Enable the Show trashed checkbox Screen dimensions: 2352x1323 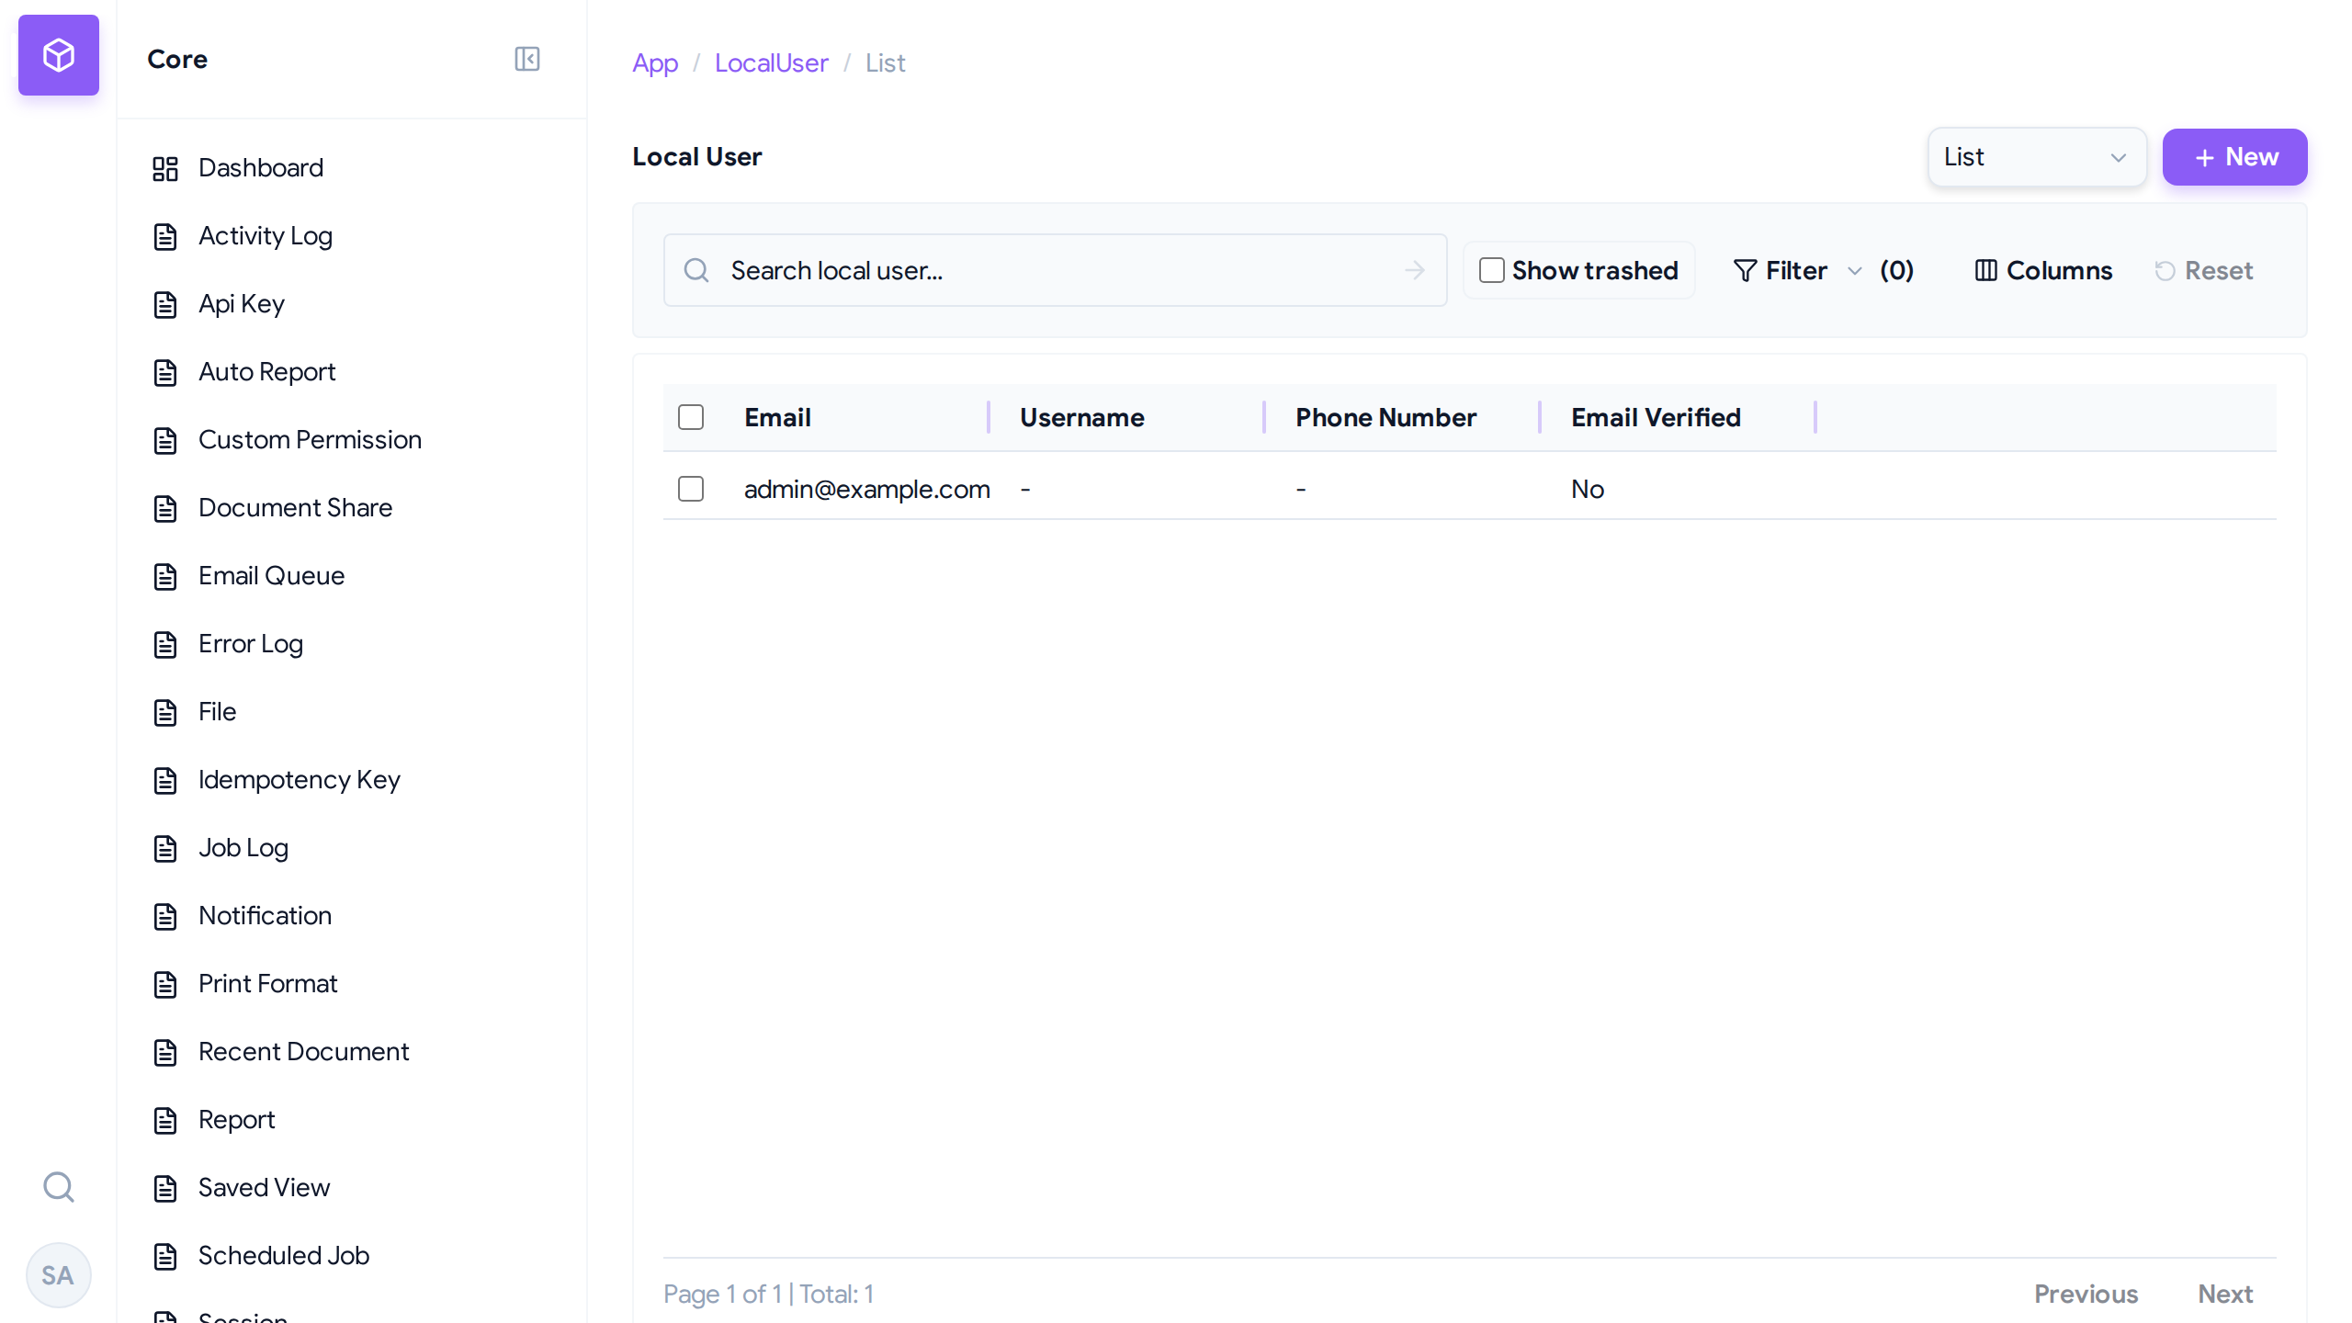coord(1492,270)
